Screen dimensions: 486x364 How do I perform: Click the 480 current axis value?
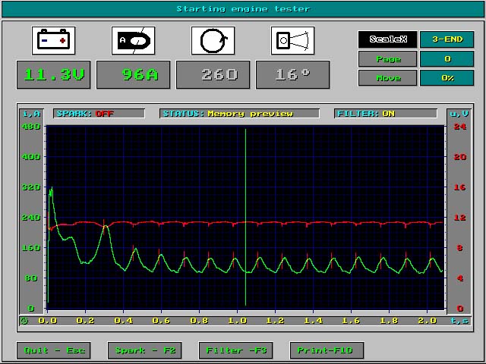31,127
